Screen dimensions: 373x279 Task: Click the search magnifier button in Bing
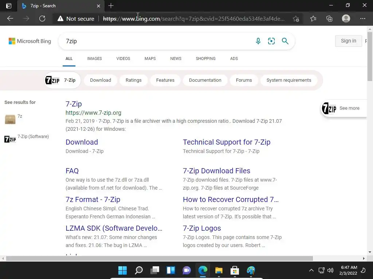point(285,41)
